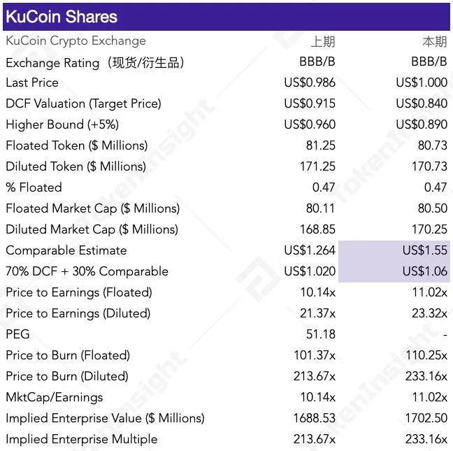The image size is (453, 451).
Task: Click the highlighted US$1.06 cell
Action: click(x=426, y=271)
